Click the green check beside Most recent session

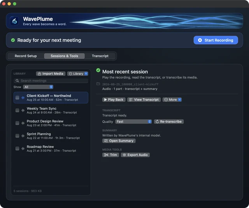click(98, 70)
